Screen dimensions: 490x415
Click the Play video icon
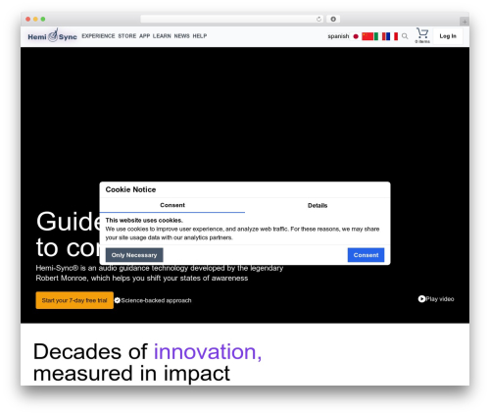(421, 299)
